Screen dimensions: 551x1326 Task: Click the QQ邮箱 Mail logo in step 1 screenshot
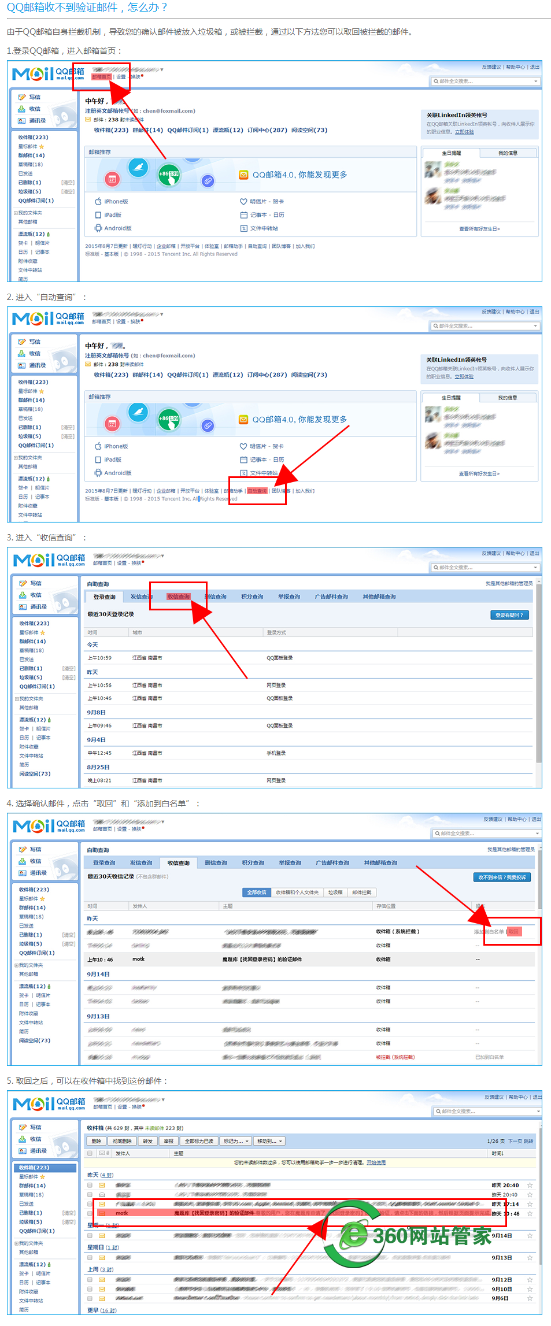(x=49, y=74)
